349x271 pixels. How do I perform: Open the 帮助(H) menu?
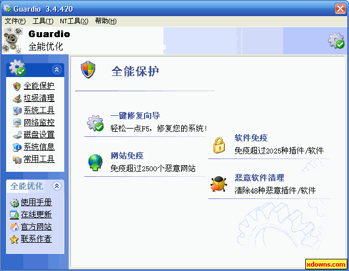pos(106,21)
